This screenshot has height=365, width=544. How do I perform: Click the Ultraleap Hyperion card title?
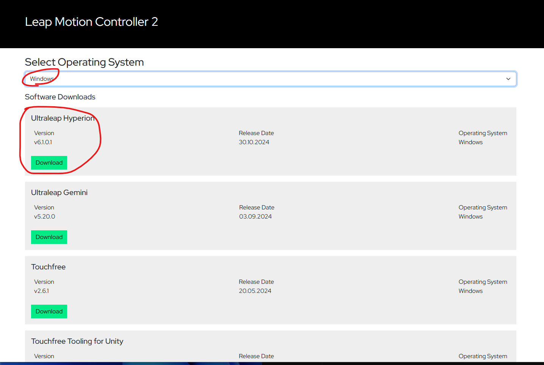pyautogui.click(x=63, y=118)
